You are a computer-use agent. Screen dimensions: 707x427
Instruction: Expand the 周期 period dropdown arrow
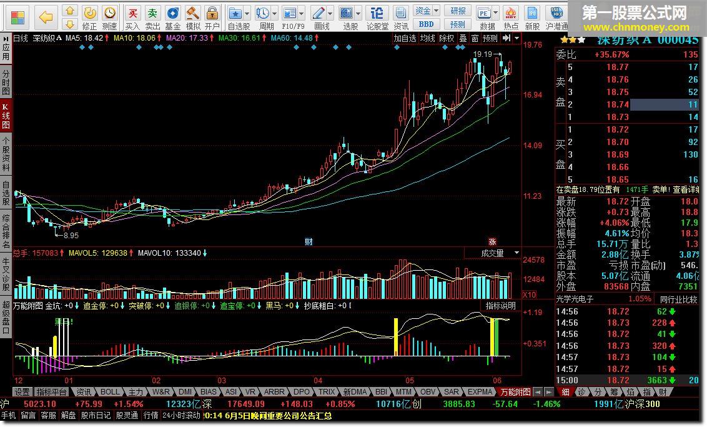(x=274, y=14)
